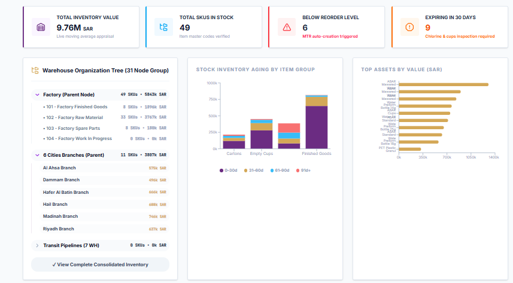513x283 pixels.
Task: Open the Riyadh Branch row
Action: (x=103, y=229)
